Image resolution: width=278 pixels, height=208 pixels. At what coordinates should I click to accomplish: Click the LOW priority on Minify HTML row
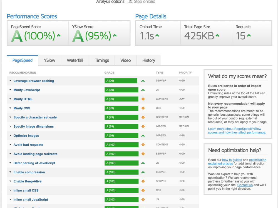coord(182,99)
